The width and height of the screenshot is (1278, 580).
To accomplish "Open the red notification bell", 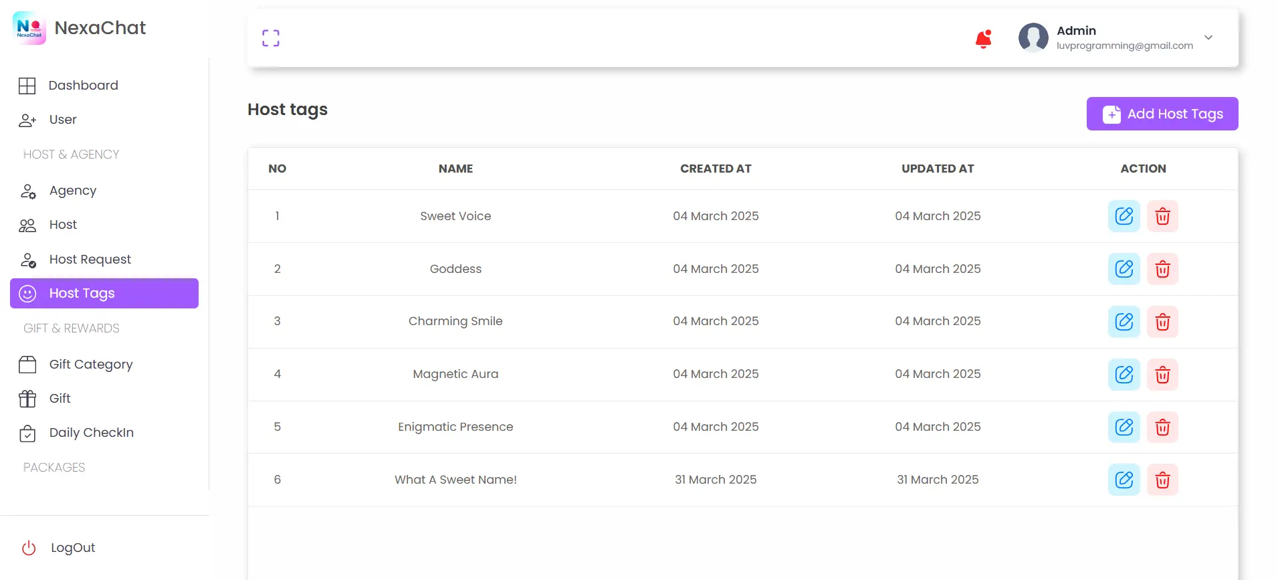I will [x=983, y=39].
